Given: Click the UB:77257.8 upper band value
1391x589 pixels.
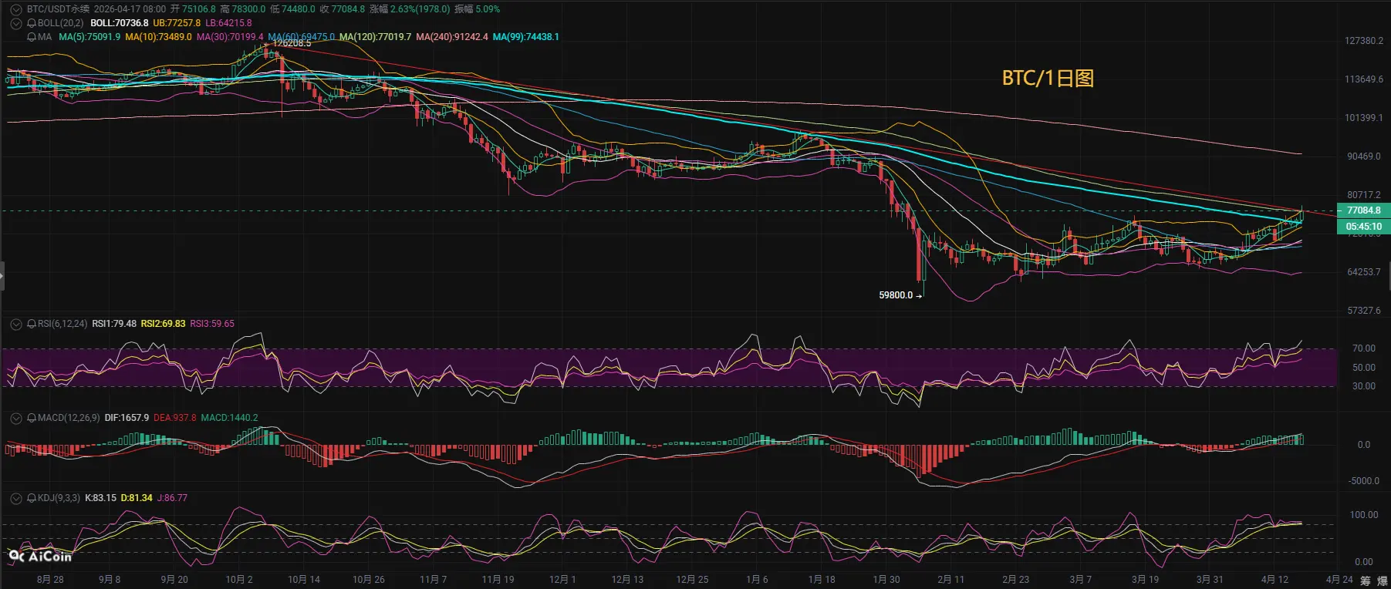Looking at the screenshot, I should click(x=177, y=23).
